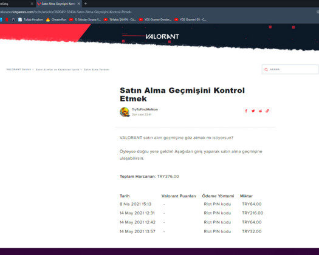
Task: Click author name TryToFindMeNow
Action: (x=145, y=109)
